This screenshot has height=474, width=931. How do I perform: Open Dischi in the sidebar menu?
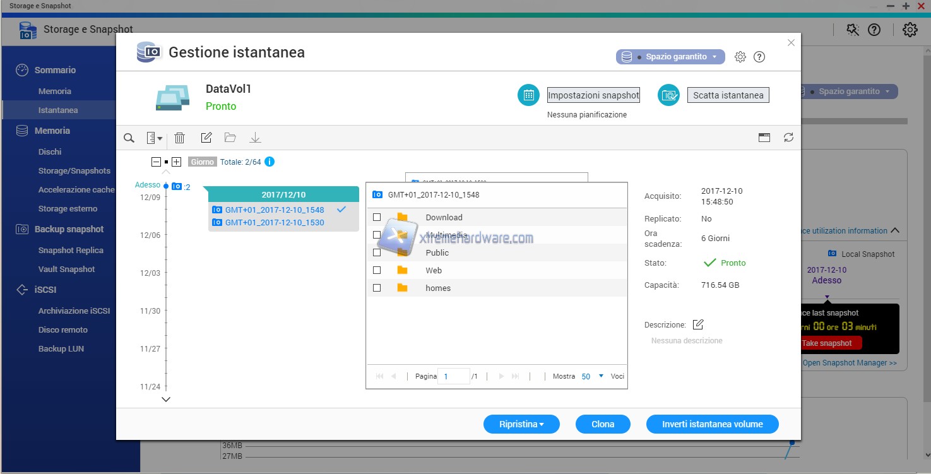(50, 151)
